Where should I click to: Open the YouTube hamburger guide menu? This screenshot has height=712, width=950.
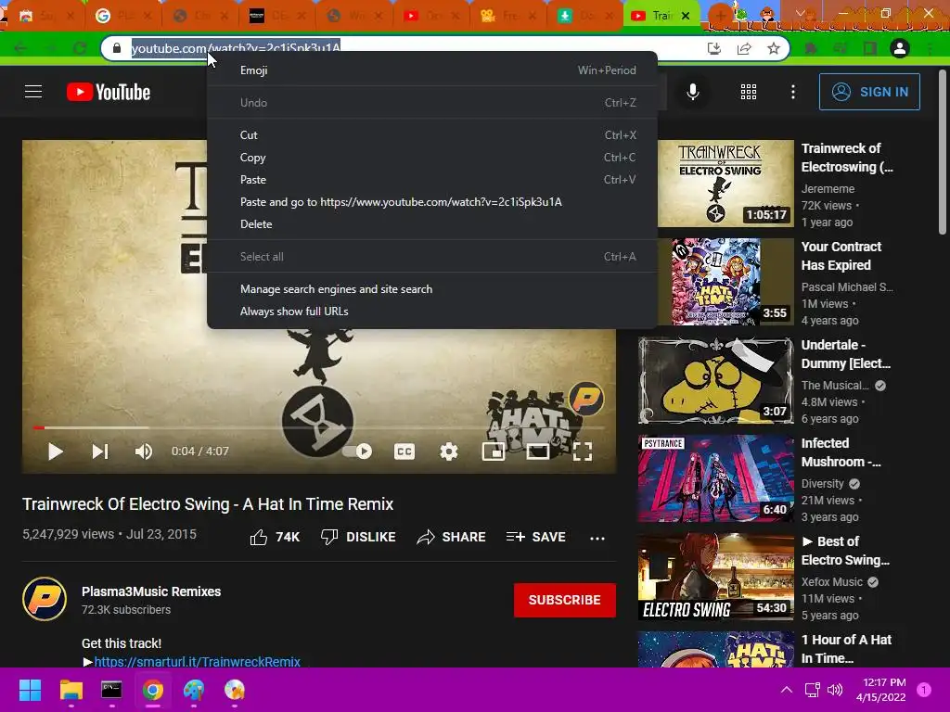[x=33, y=92]
